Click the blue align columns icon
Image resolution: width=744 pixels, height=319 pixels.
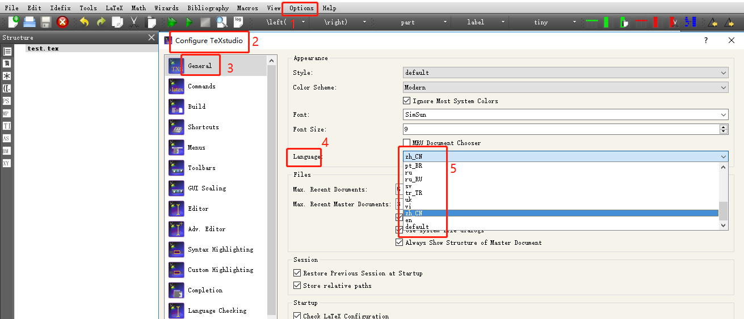click(x=691, y=22)
